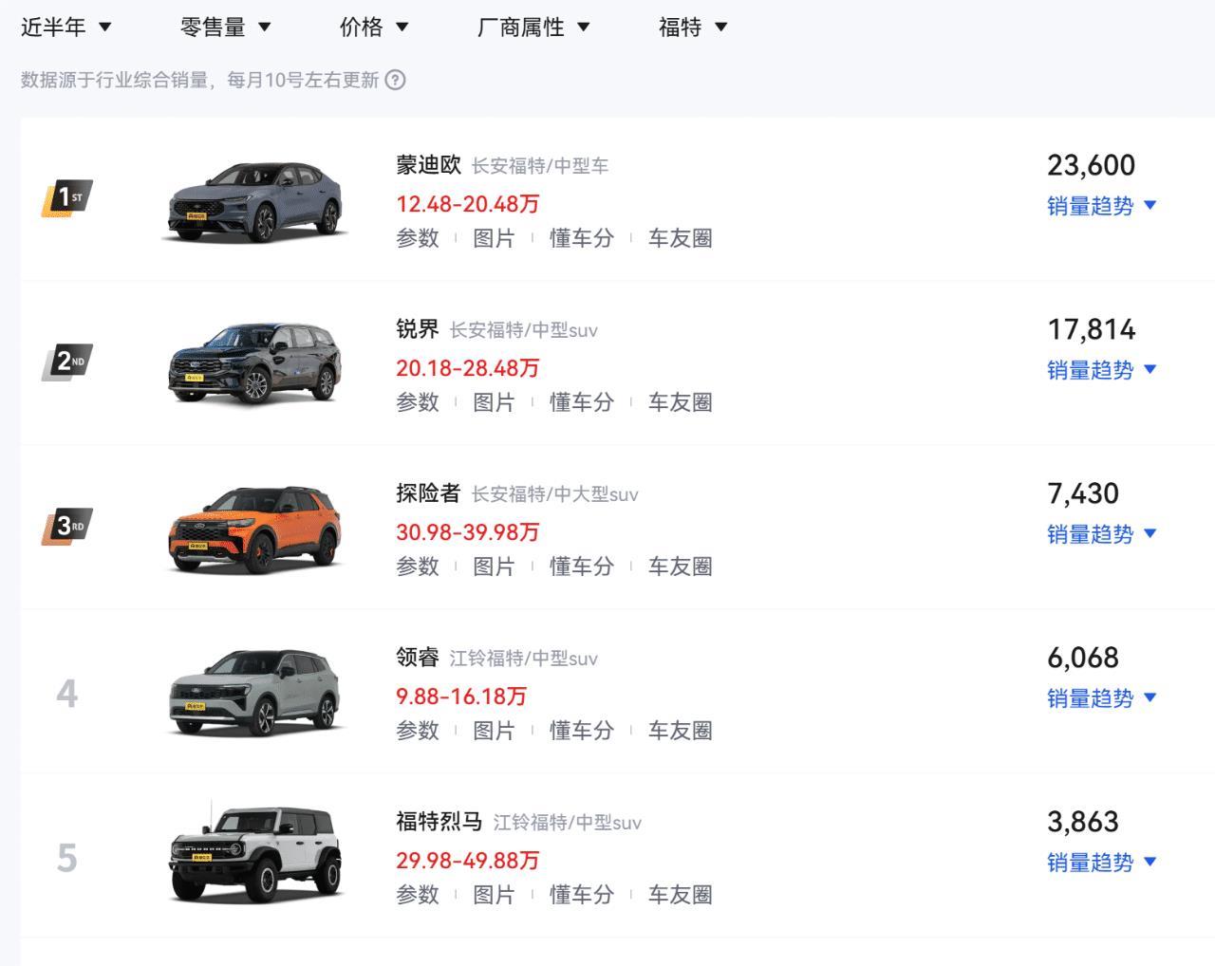The width and height of the screenshot is (1215, 966).
Task: Expand the 厂商属性 filter menu
Action: (533, 28)
